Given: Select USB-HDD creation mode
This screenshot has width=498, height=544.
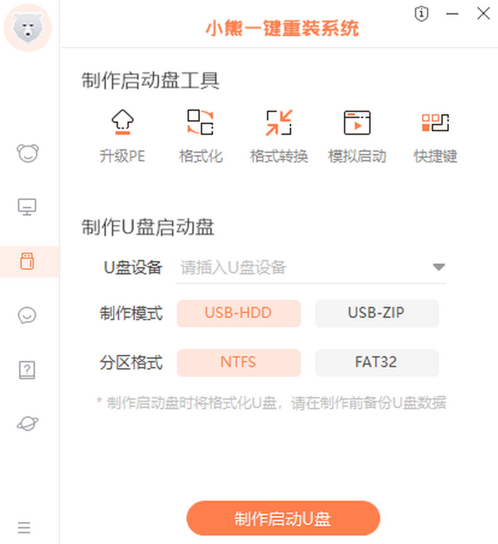Looking at the screenshot, I should [239, 313].
